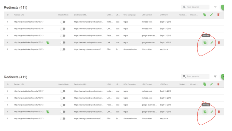Click the copy icon in lower table header
The width and height of the screenshot is (232, 131).
(x=205, y=84)
